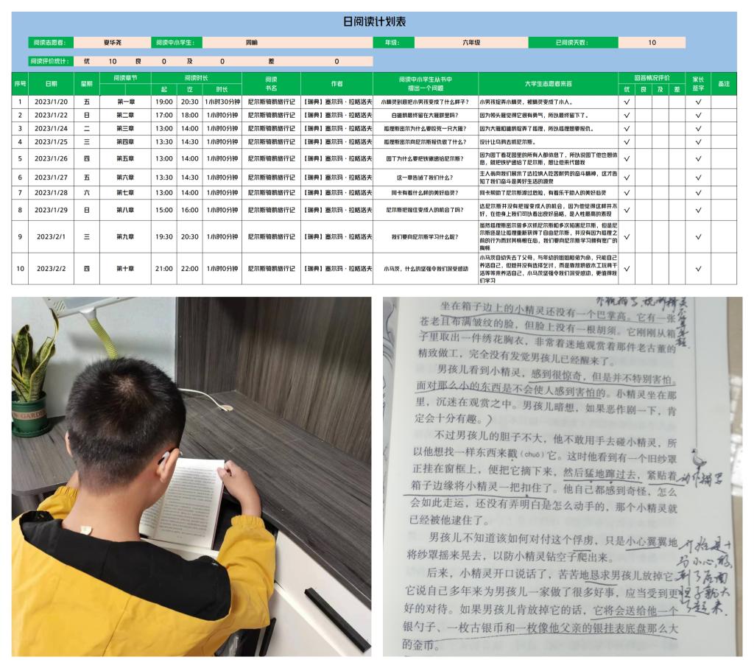Select the 回答情况评价 header cell

[x=652, y=77]
